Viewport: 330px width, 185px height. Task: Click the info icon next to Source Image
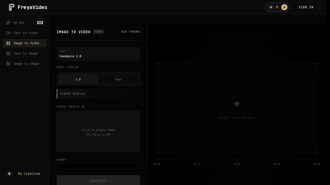coord(83,107)
